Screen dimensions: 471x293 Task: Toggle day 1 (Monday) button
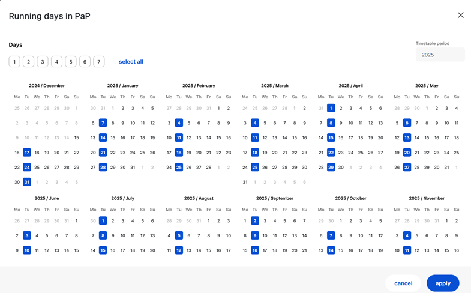click(14, 62)
